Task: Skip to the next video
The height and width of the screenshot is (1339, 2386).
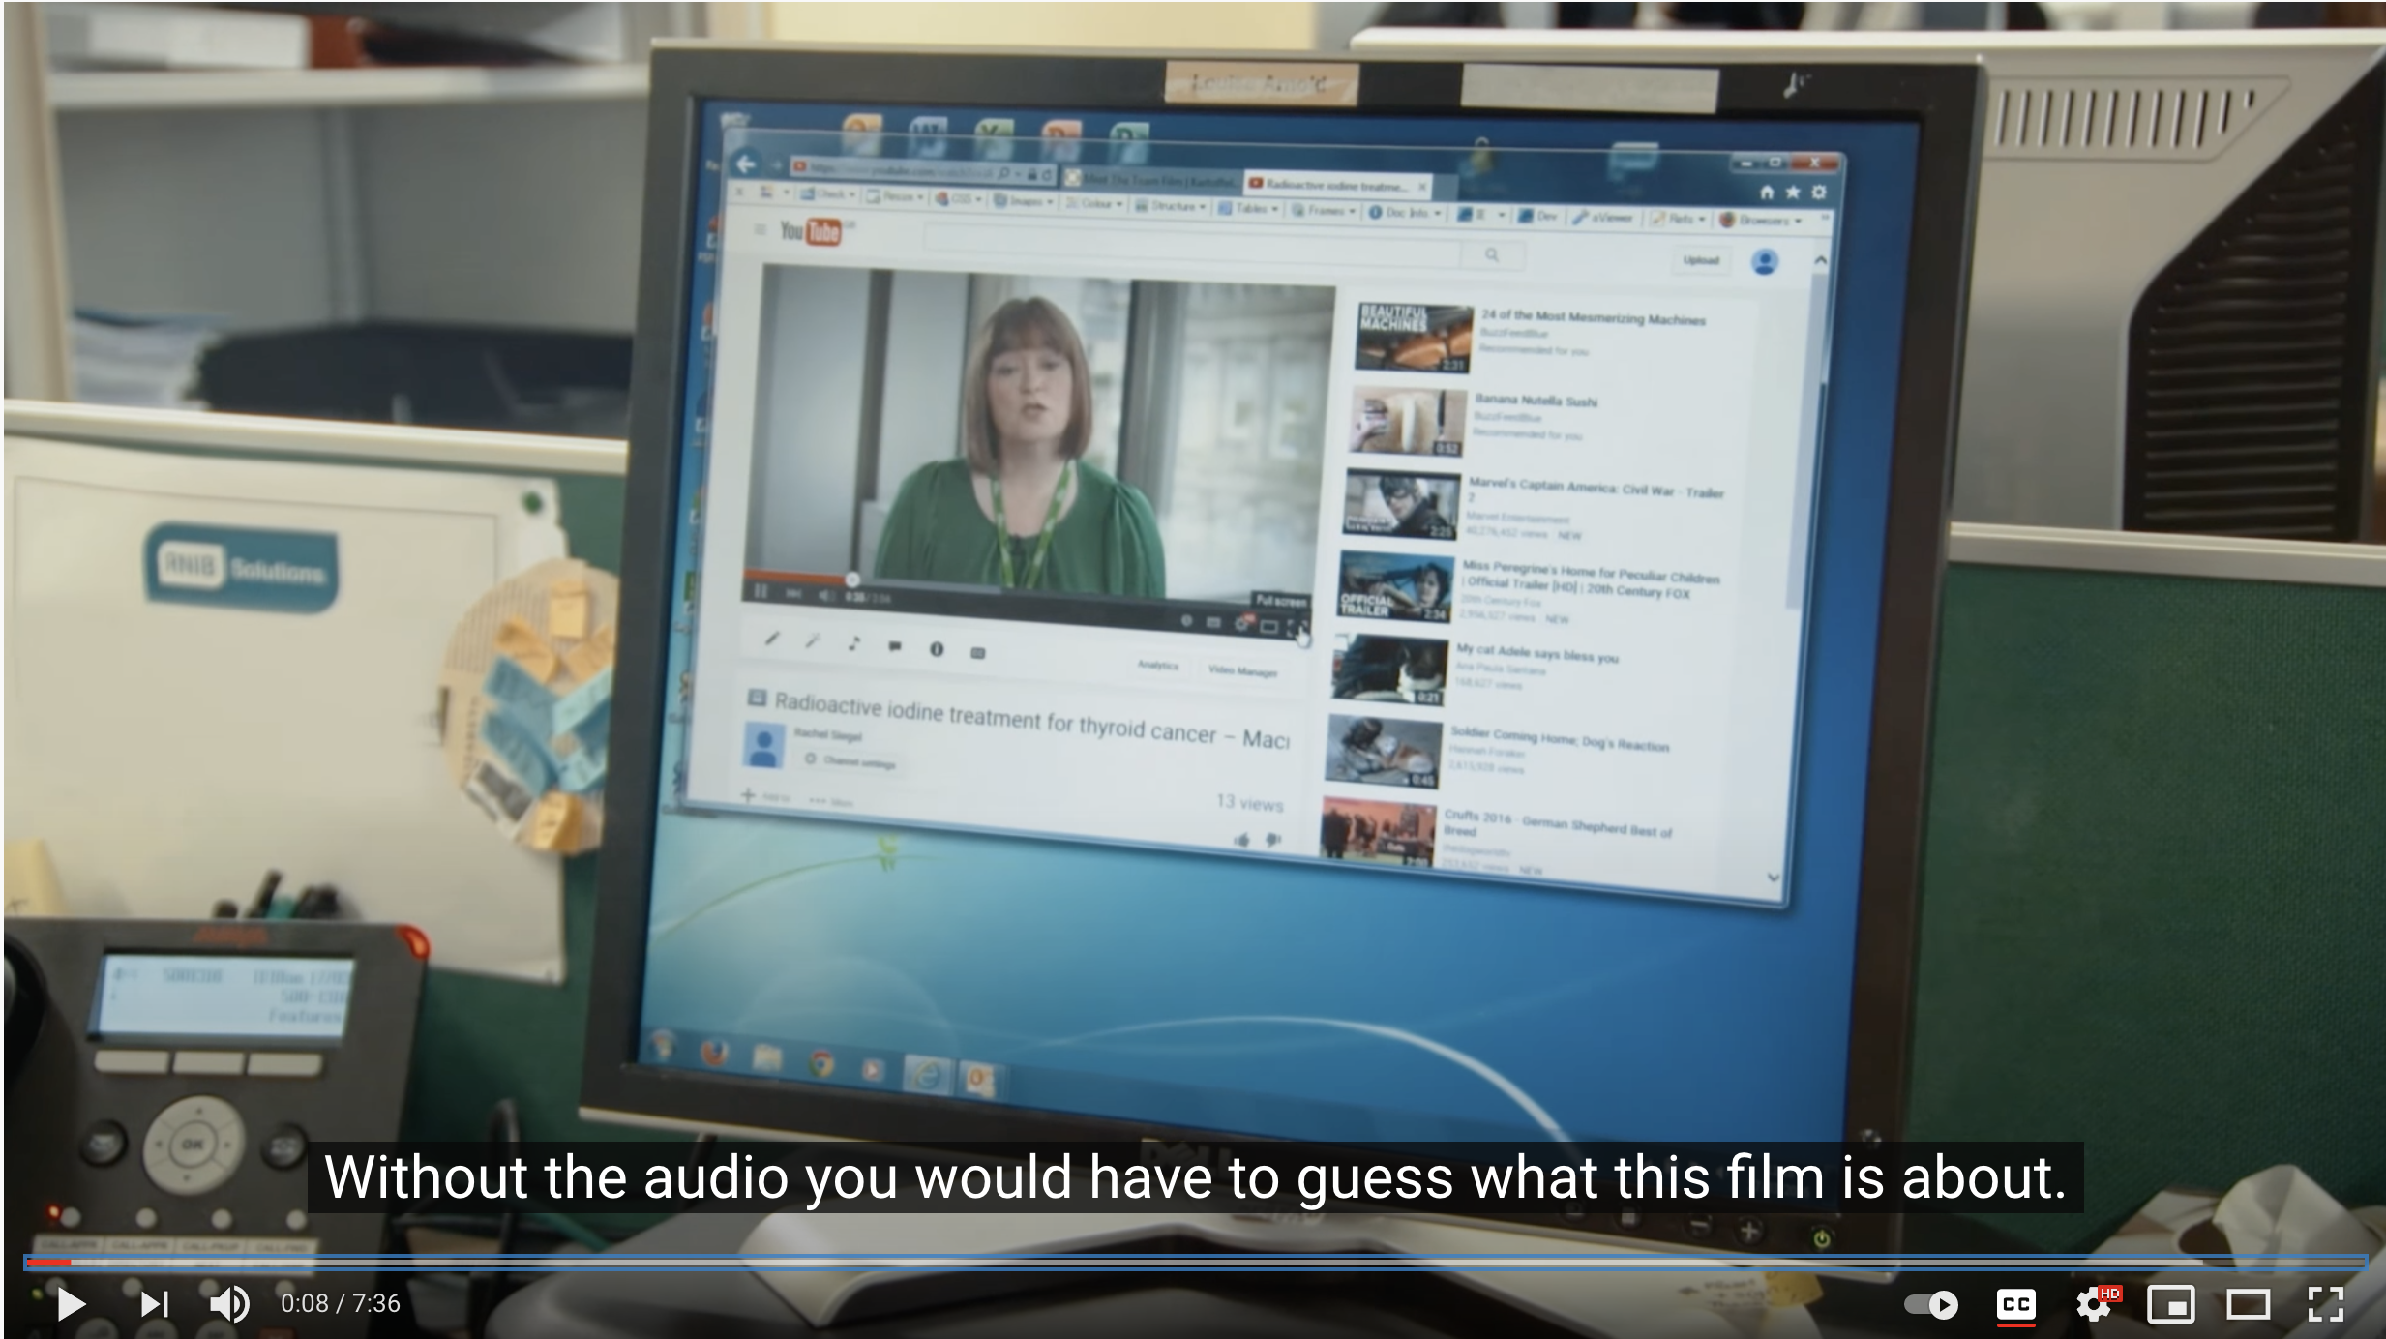Action: tap(155, 1303)
